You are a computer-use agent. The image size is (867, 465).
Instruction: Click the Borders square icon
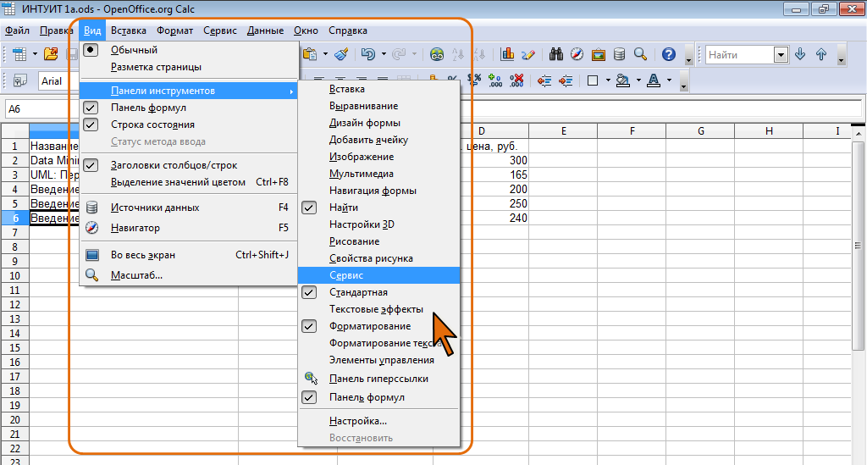[x=593, y=80]
